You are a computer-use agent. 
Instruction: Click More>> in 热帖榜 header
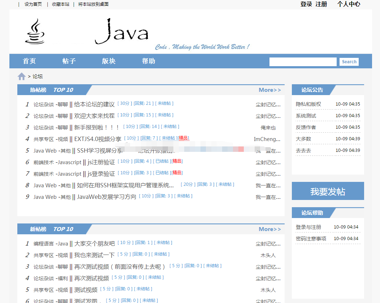click(270, 90)
